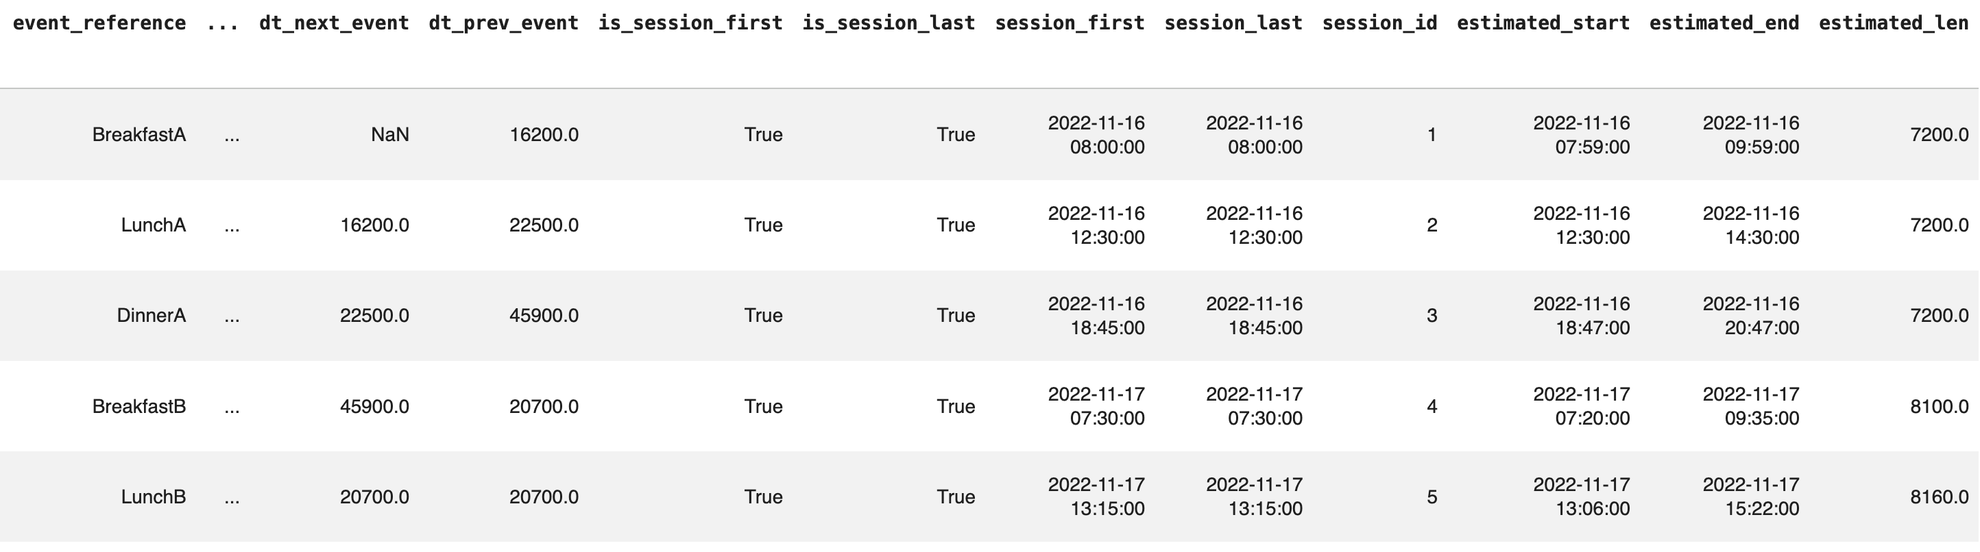The width and height of the screenshot is (1980, 552).
Task: Click the BreakfastA cell
Action: pos(139,134)
